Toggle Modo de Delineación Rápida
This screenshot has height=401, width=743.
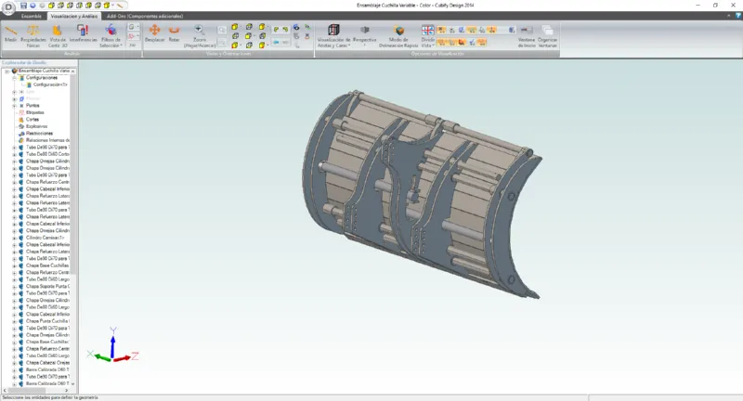[x=398, y=33]
